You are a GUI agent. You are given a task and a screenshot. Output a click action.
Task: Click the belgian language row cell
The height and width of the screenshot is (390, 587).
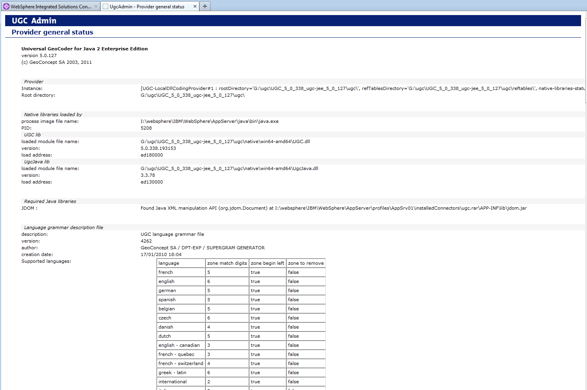(x=181, y=309)
